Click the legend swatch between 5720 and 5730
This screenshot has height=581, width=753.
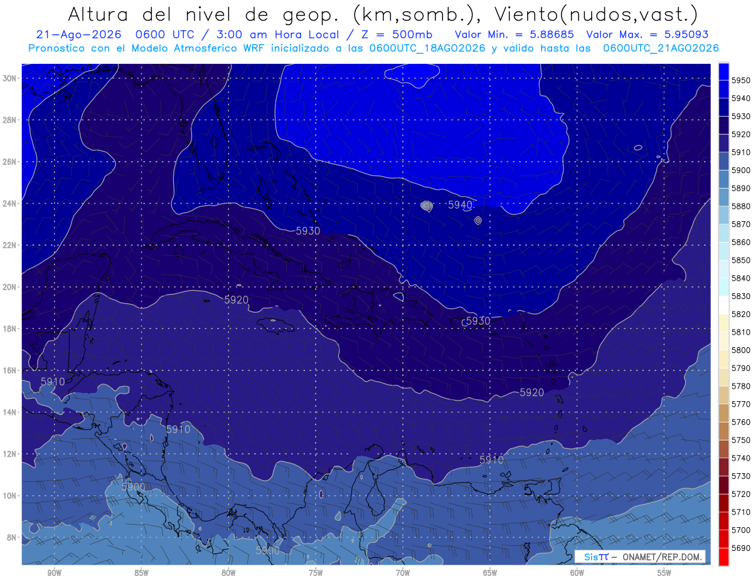(x=724, y=484)
